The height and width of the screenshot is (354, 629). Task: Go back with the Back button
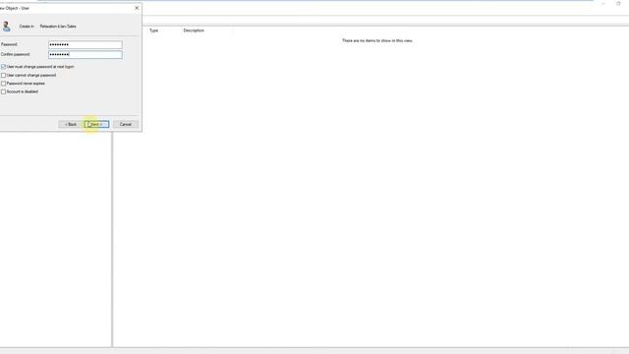(x=71, y=125)
